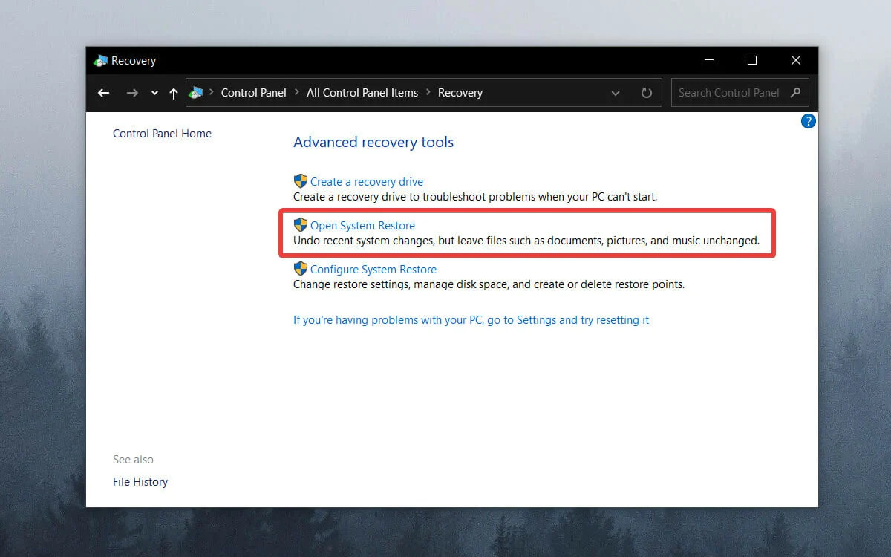Click the Advanced recovery tools heading
This screenshot has width=891, height=557.
click(373, 143)
